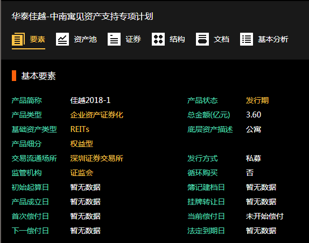Click the 发行方式 label
Image resolution: width=309 pixels, height=243 pixels.
[x=202, y=158]
